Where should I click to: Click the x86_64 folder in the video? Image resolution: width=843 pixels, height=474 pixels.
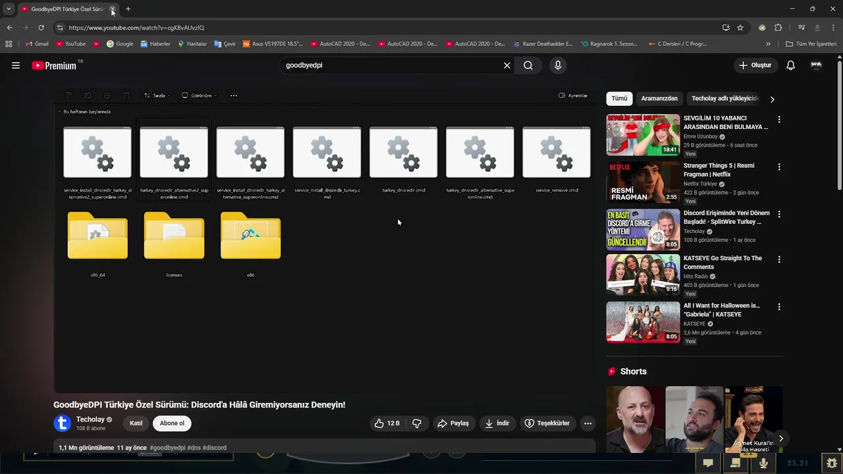click(x=97, y=244)
